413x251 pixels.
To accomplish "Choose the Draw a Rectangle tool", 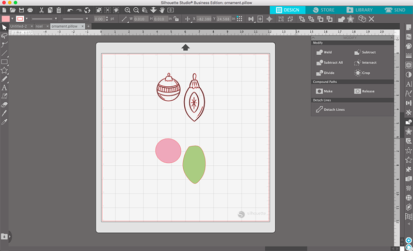I will click(4, 62).
